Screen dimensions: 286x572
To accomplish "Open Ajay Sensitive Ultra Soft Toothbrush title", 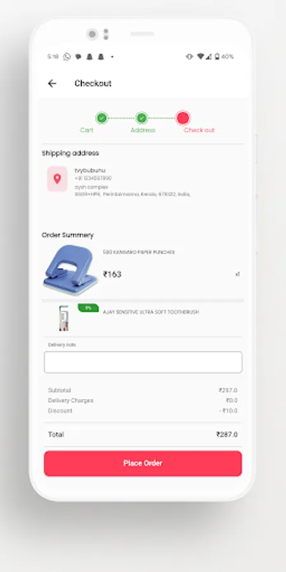I will pyautogui.click(x=151, y=312).
